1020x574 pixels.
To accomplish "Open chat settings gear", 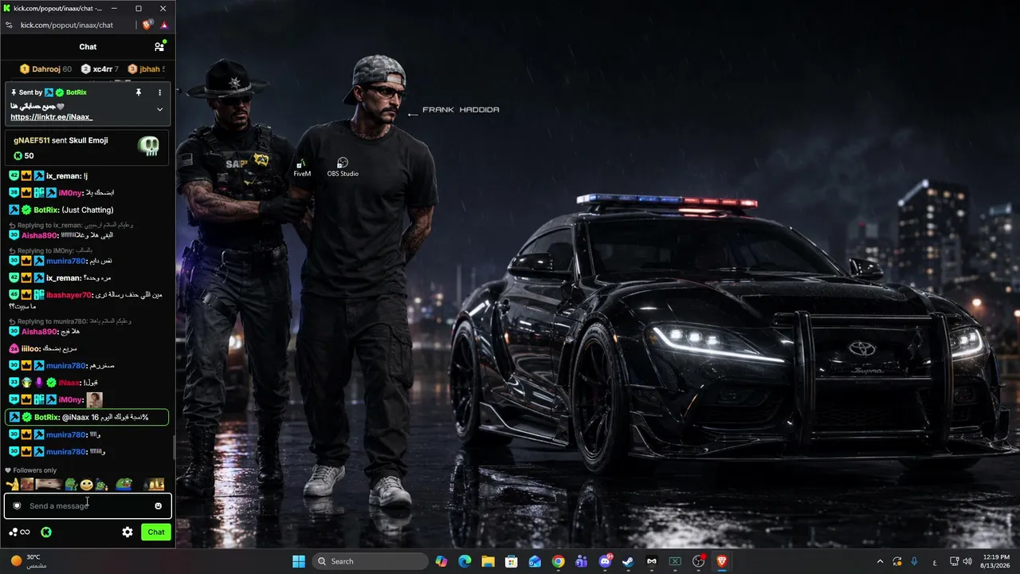I will tap(127, 532).
